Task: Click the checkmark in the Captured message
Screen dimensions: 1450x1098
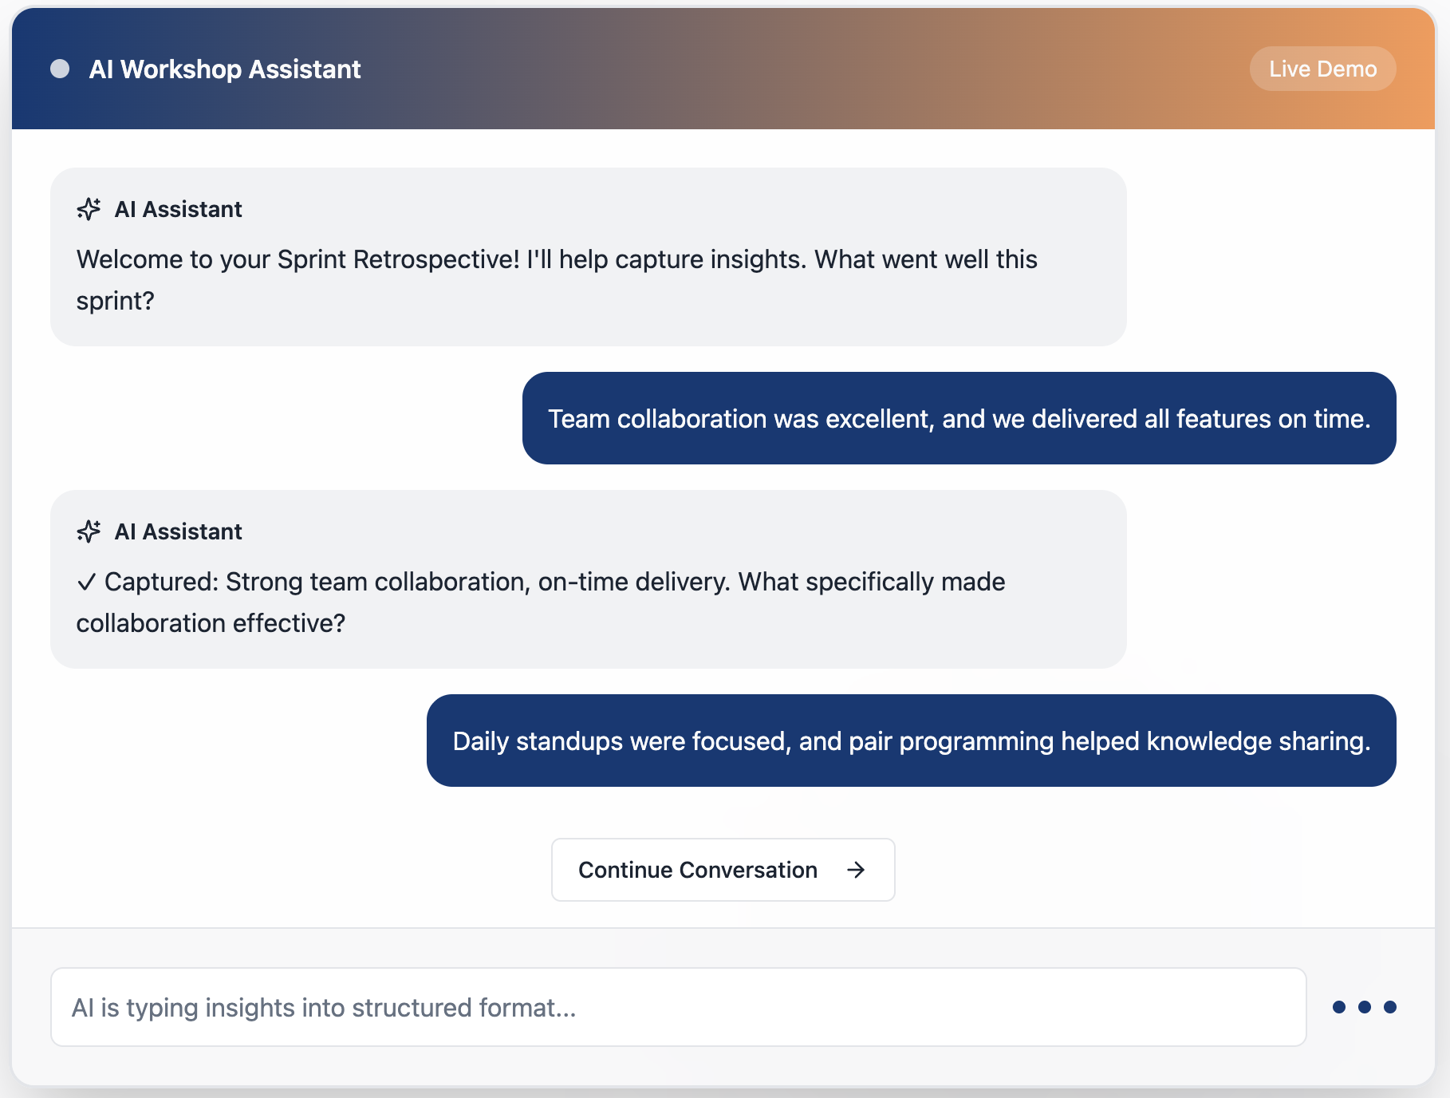Action: tap(87, 582)
